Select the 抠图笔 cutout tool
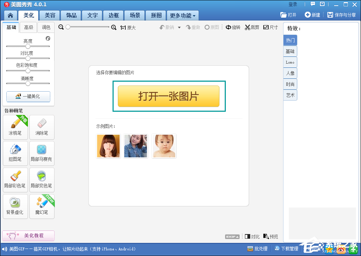361x256 pixels. point(15,153)
